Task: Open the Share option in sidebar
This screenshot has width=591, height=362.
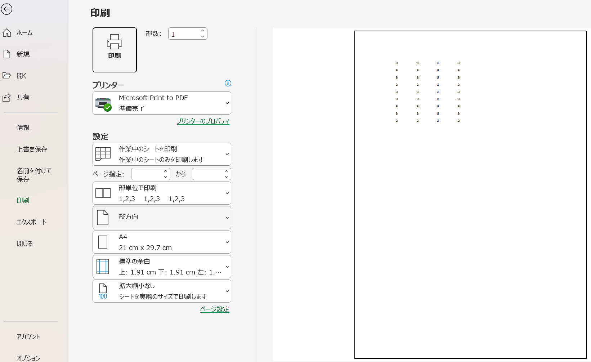Action: 23,98
